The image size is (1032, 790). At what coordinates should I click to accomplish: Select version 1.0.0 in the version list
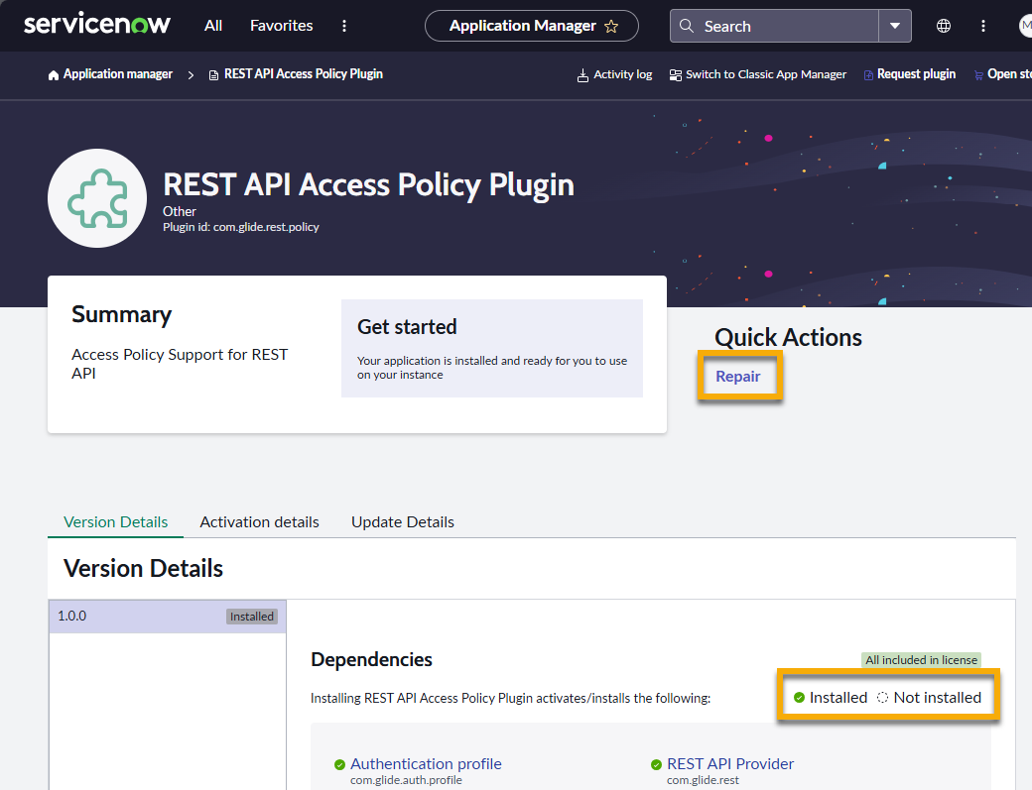pyautogui.click(x=119, y=616)
